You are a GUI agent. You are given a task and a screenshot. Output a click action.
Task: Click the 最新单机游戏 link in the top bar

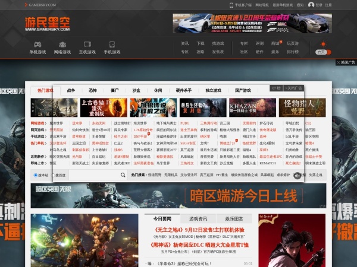(283, 5)
